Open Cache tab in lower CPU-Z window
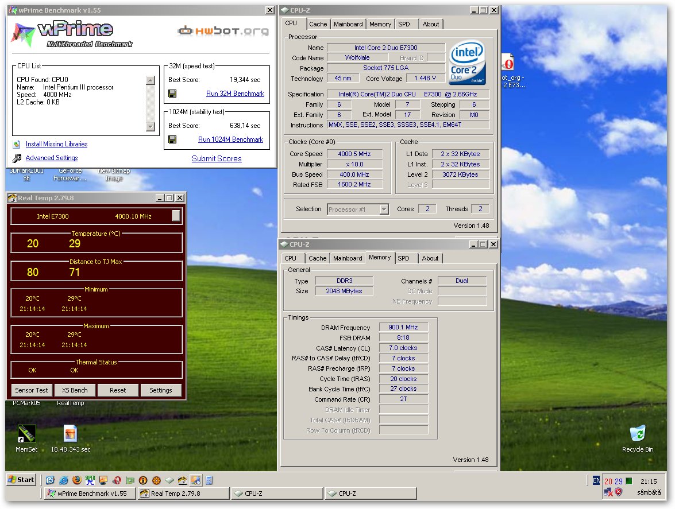The width and height of the screenshot is (675, 509). click(x=318, y=258)
